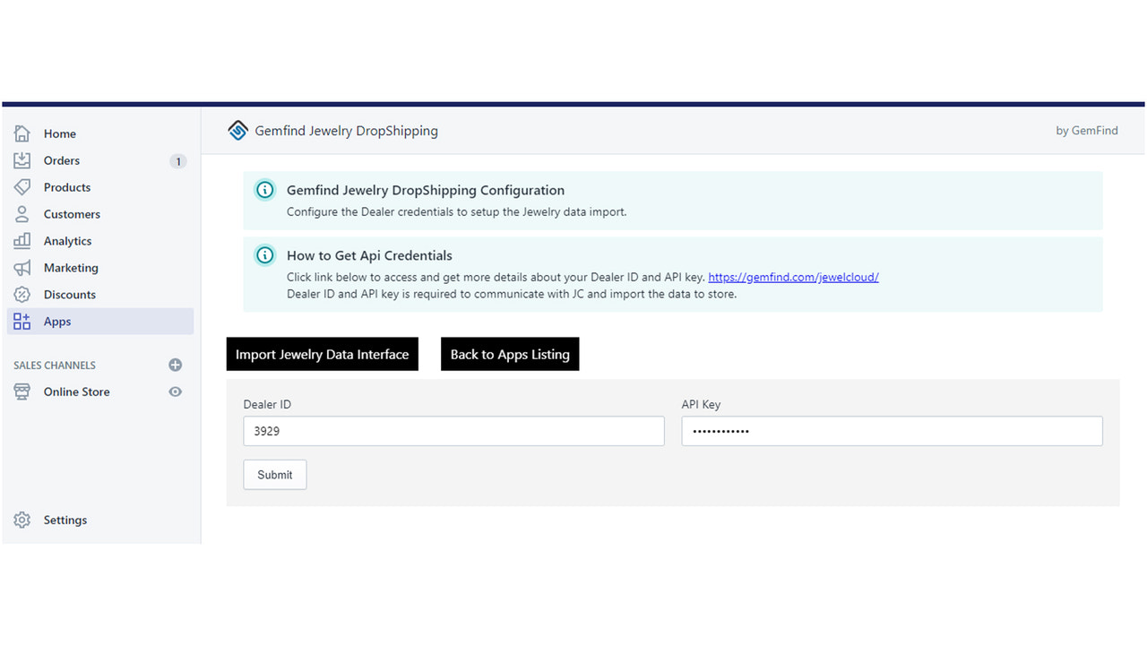Click the Online Store storefront icon

click(22, 391)
